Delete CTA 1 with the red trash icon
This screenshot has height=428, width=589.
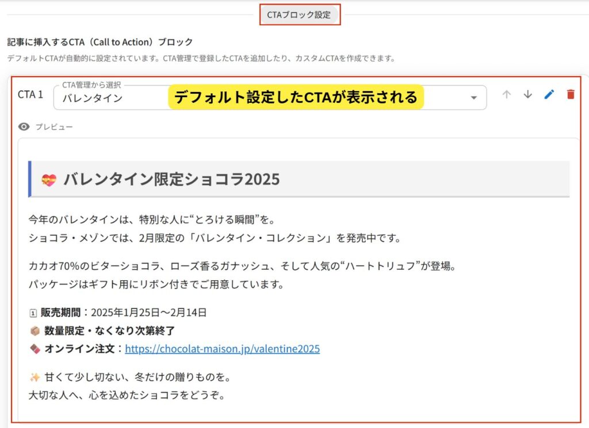coord(570,94)
